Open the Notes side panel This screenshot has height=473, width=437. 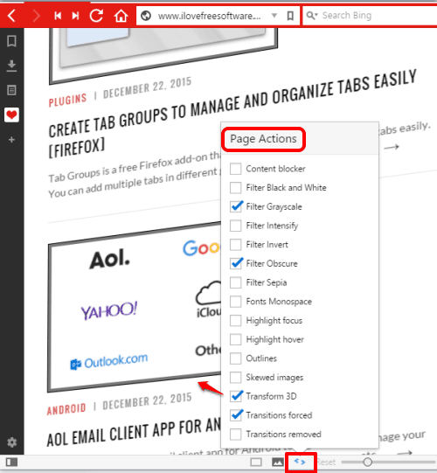point(11,90)
